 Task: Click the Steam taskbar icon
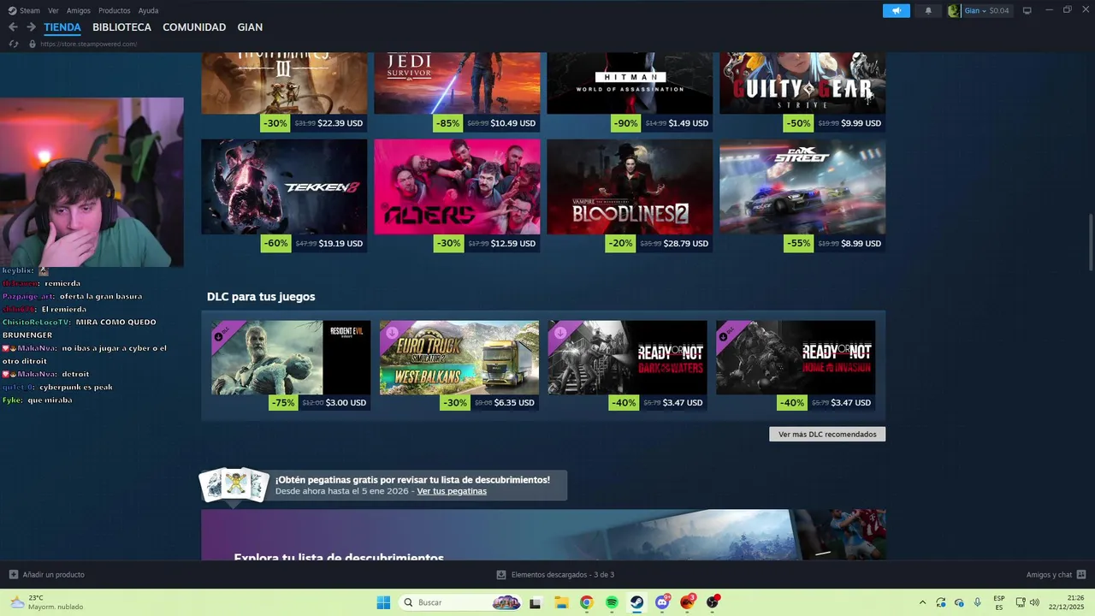637,602
